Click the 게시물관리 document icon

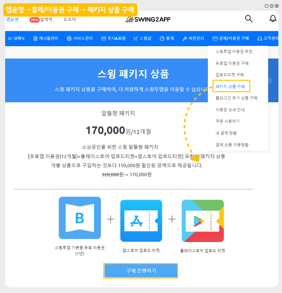click(35, 39)
